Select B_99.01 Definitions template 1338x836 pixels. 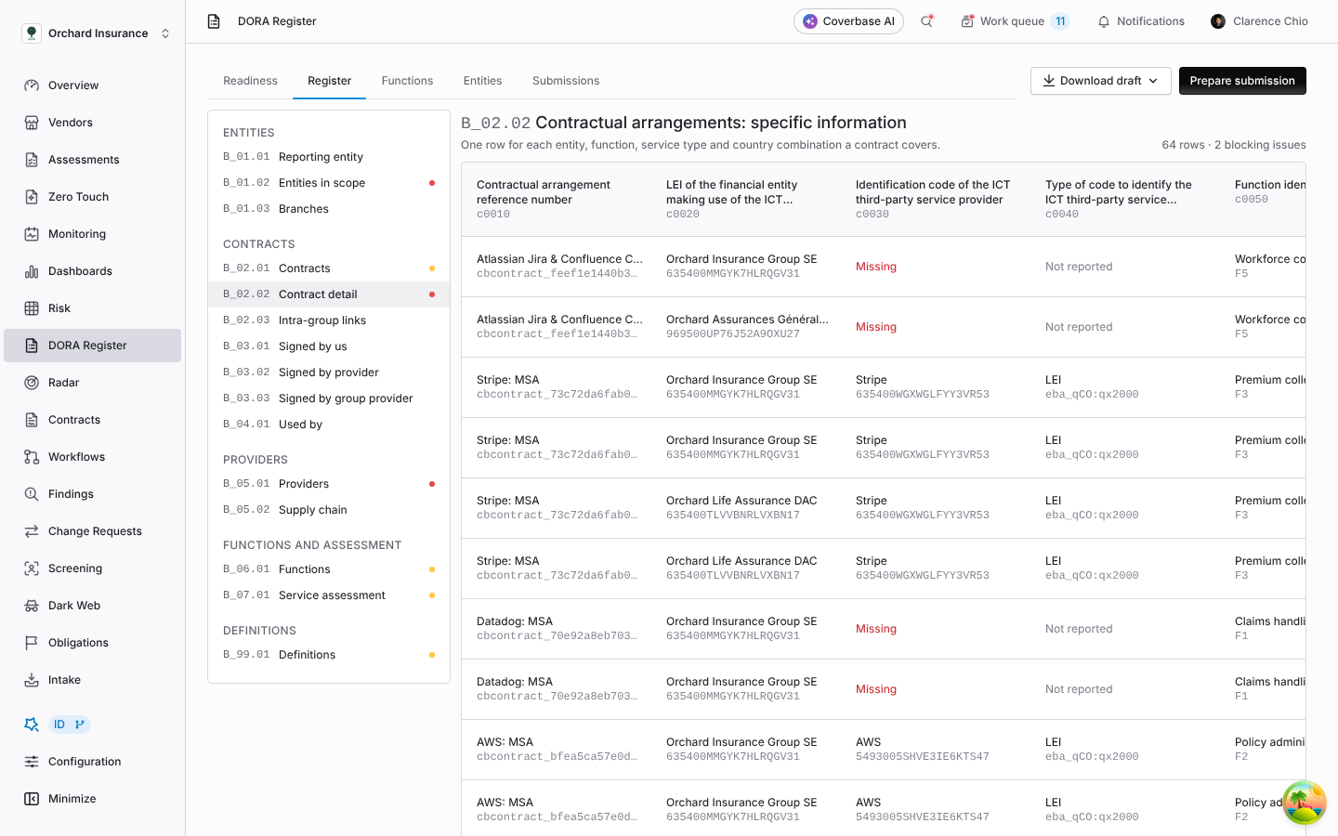pos(329,655)
